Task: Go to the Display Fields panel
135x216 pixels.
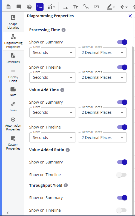Action: pyautogui.click(x=13, y=75)
